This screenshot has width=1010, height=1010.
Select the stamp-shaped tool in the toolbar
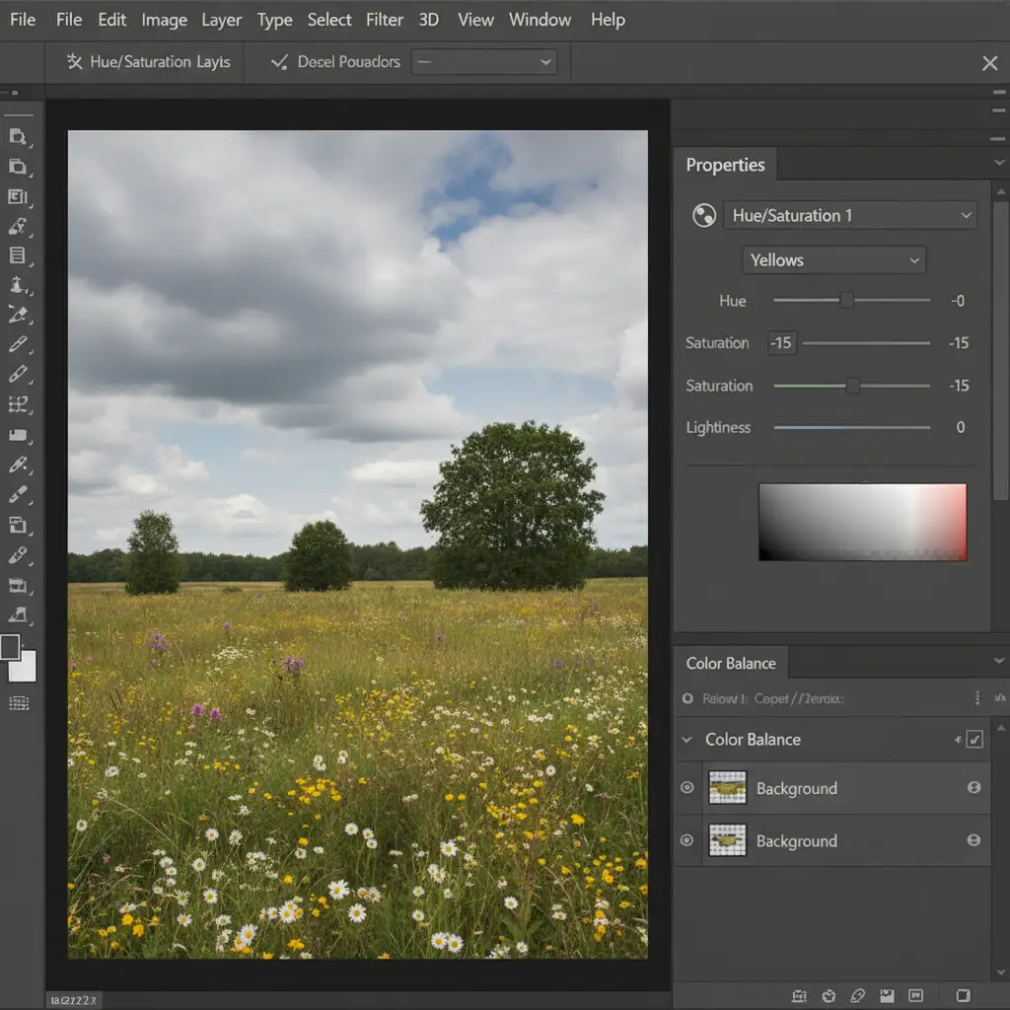18,285
